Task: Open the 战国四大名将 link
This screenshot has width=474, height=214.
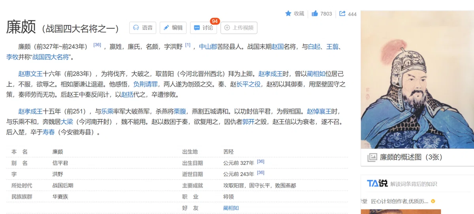Action: pyautogui.click(x=51, y=57)
